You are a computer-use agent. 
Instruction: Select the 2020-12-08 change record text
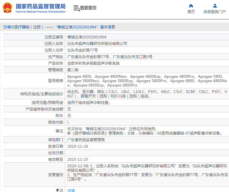point(148,172)
